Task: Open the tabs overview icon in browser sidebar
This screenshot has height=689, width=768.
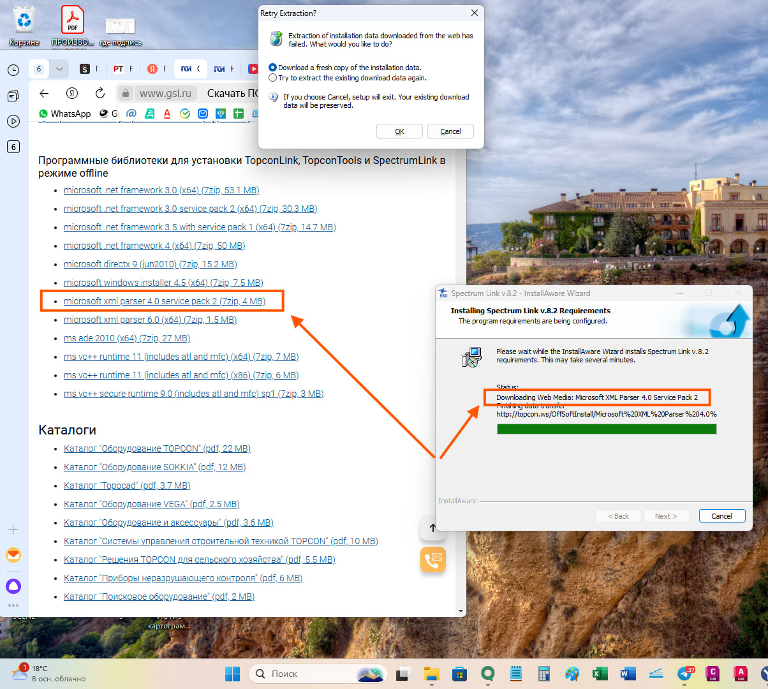Action: [13, 96]
